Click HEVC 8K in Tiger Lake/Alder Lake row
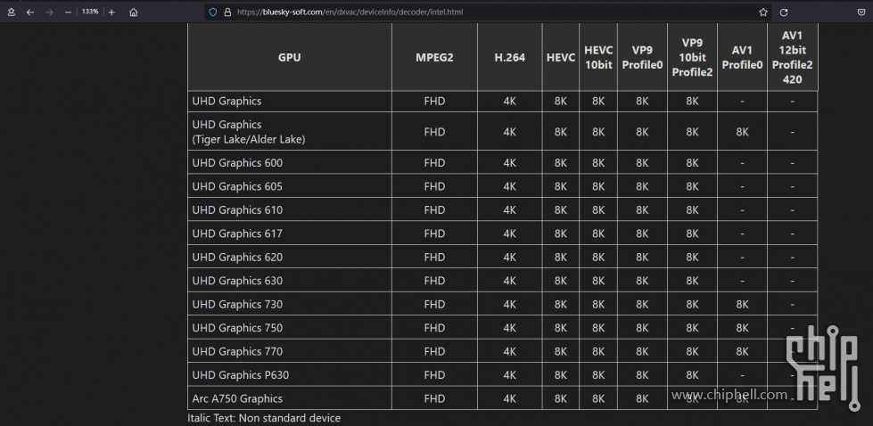The image size is (873, 426). coord(561,132)
